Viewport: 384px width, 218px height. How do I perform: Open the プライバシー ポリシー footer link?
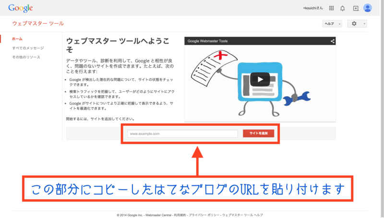[x=204, y=215]
